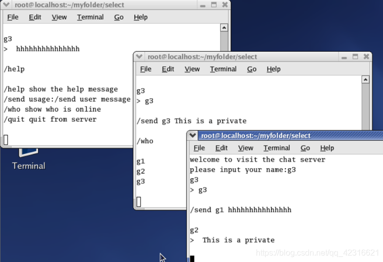The width and height of the screenshot is (383, 262).
Task: Open Edit menu in front terminal window
Action: 221,148
